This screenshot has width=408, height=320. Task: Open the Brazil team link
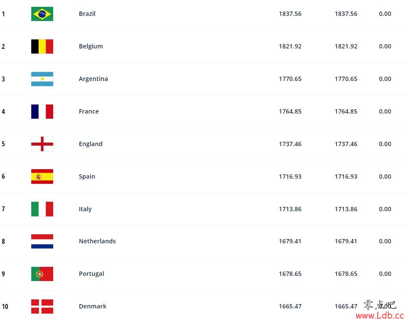coord(87,14)
